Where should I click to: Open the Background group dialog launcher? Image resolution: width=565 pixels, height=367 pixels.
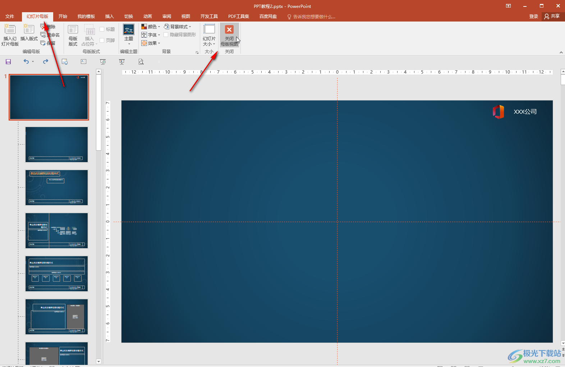click(x=197, y=52)
